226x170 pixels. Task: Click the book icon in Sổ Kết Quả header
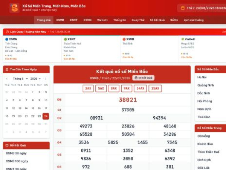pyautogui.click(x=7, y=145)
